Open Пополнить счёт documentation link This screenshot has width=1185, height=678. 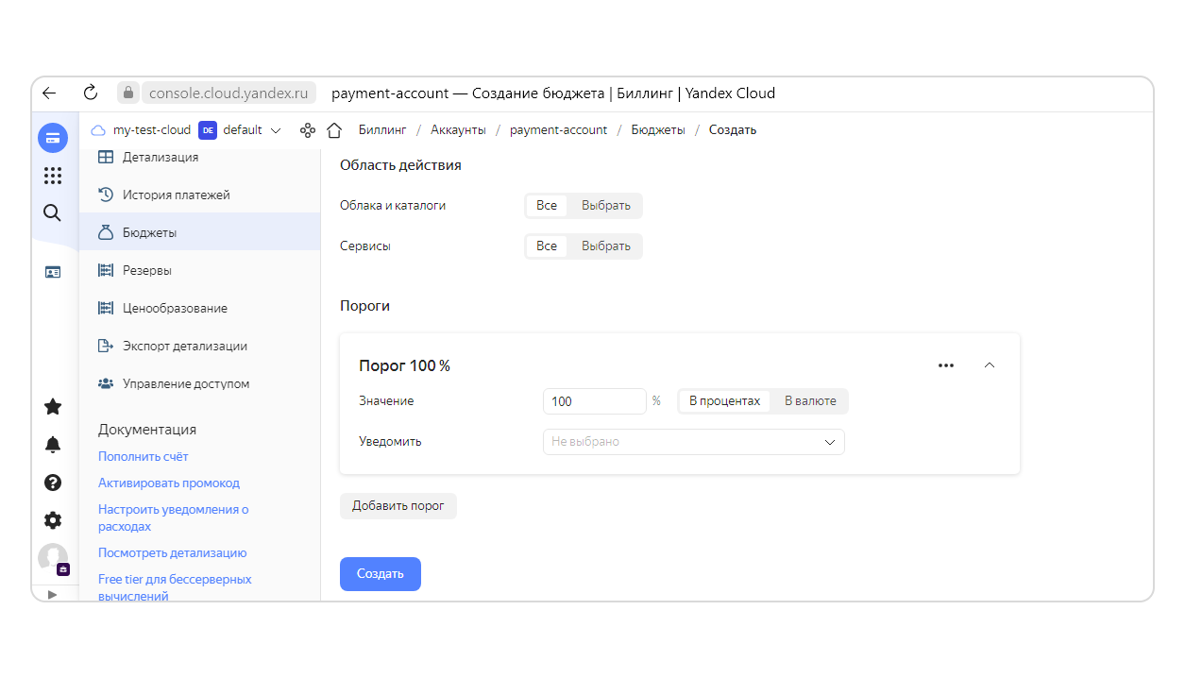click(144, 456)
